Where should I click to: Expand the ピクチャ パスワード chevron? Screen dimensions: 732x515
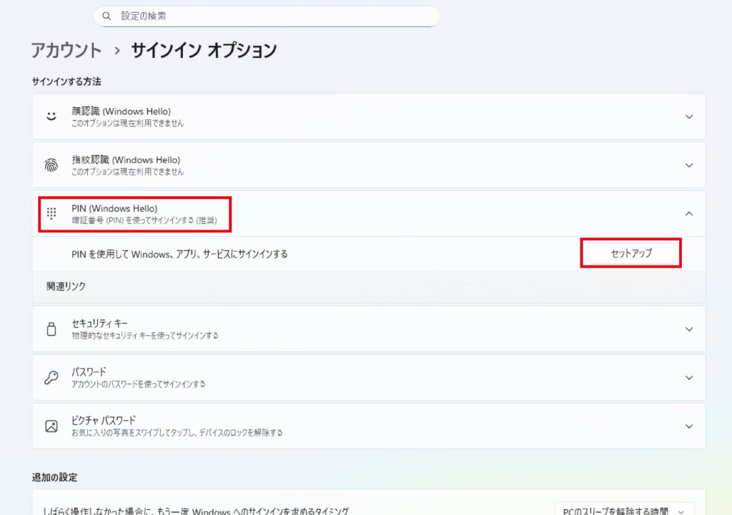pos(688,426)
